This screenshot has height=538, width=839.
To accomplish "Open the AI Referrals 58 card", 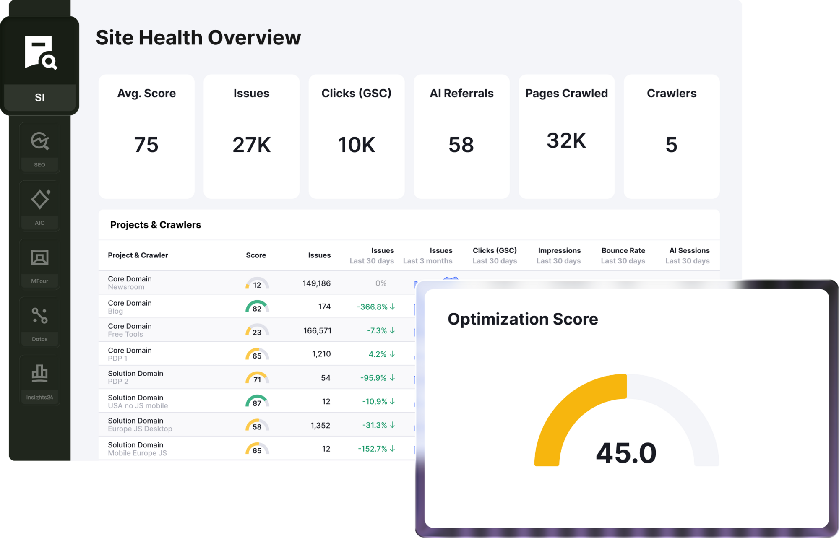I will pos(461,136).
